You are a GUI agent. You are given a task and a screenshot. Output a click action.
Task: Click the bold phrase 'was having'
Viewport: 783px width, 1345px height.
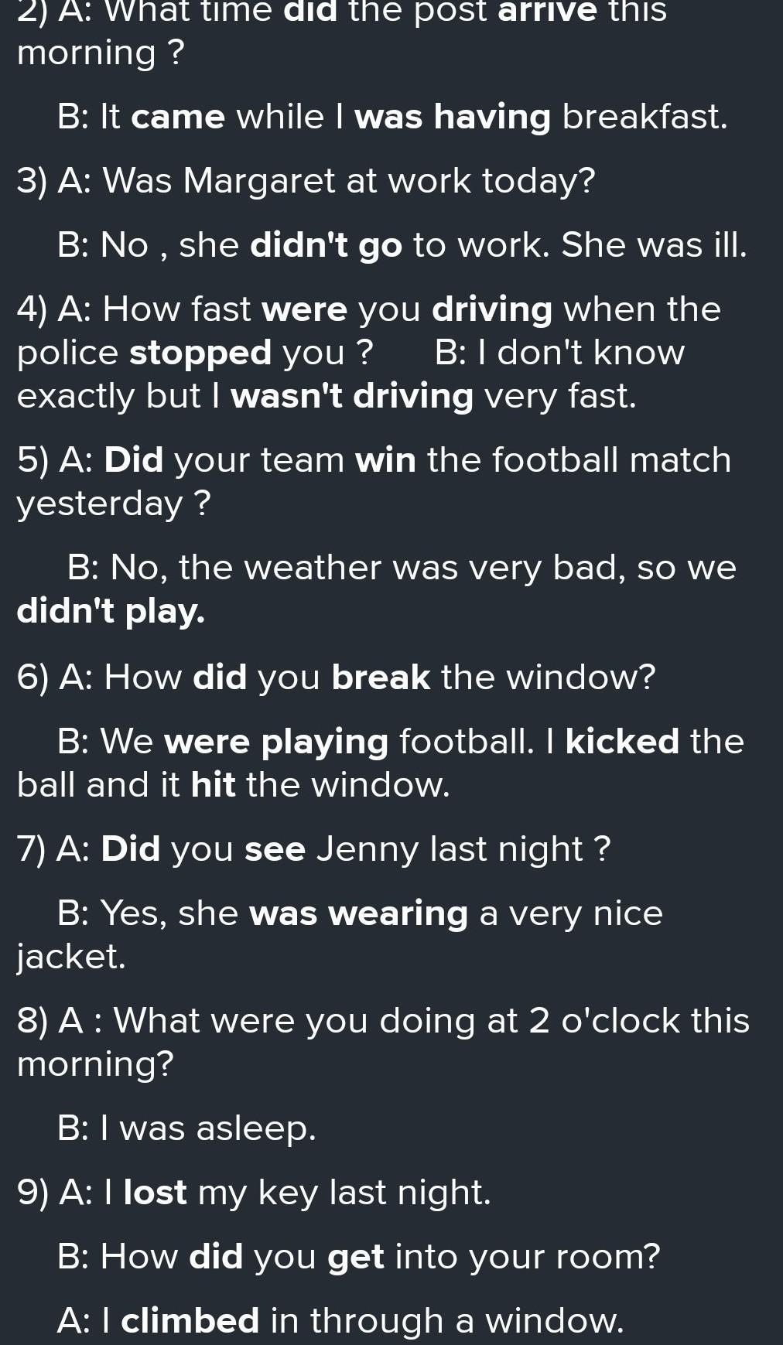pyautogui.click(x=453, y=118)
